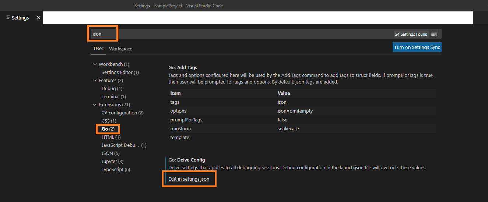Collapse the Workbench tree section
This screenshot has width=488, height=202.
[x=95, y=64]
